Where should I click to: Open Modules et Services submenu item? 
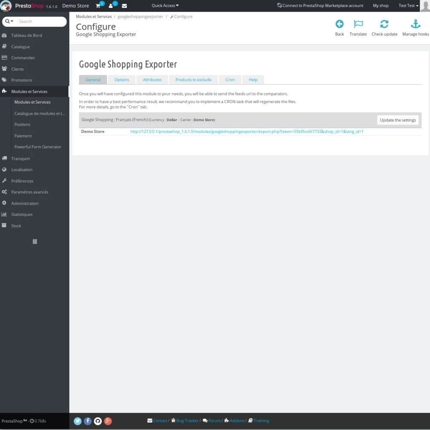coord(32,102)
